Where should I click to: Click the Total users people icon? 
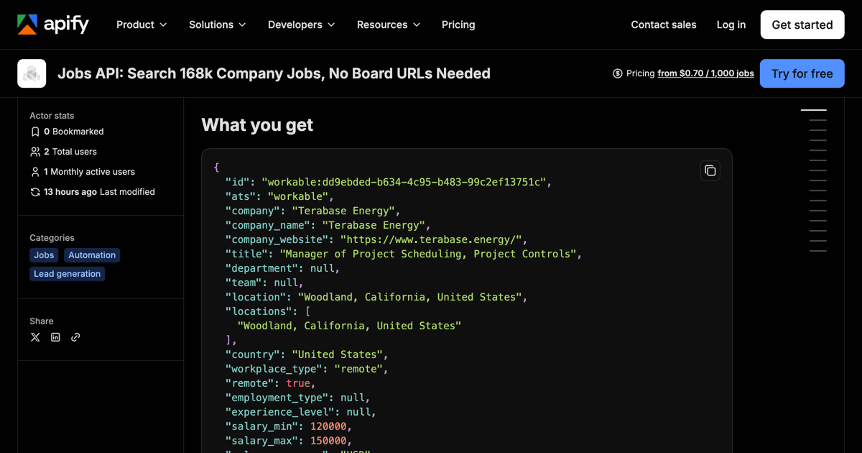coord(35,152)
